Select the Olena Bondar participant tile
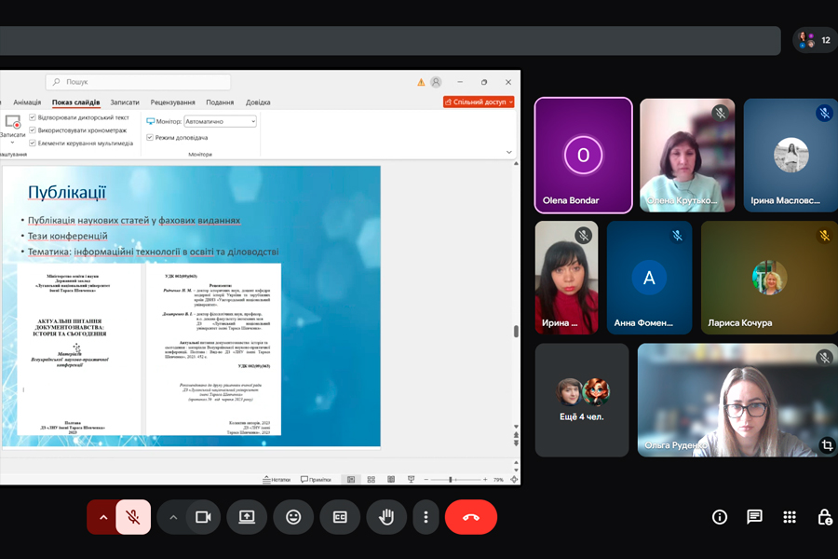838x559 pixels. coord(583,156)
